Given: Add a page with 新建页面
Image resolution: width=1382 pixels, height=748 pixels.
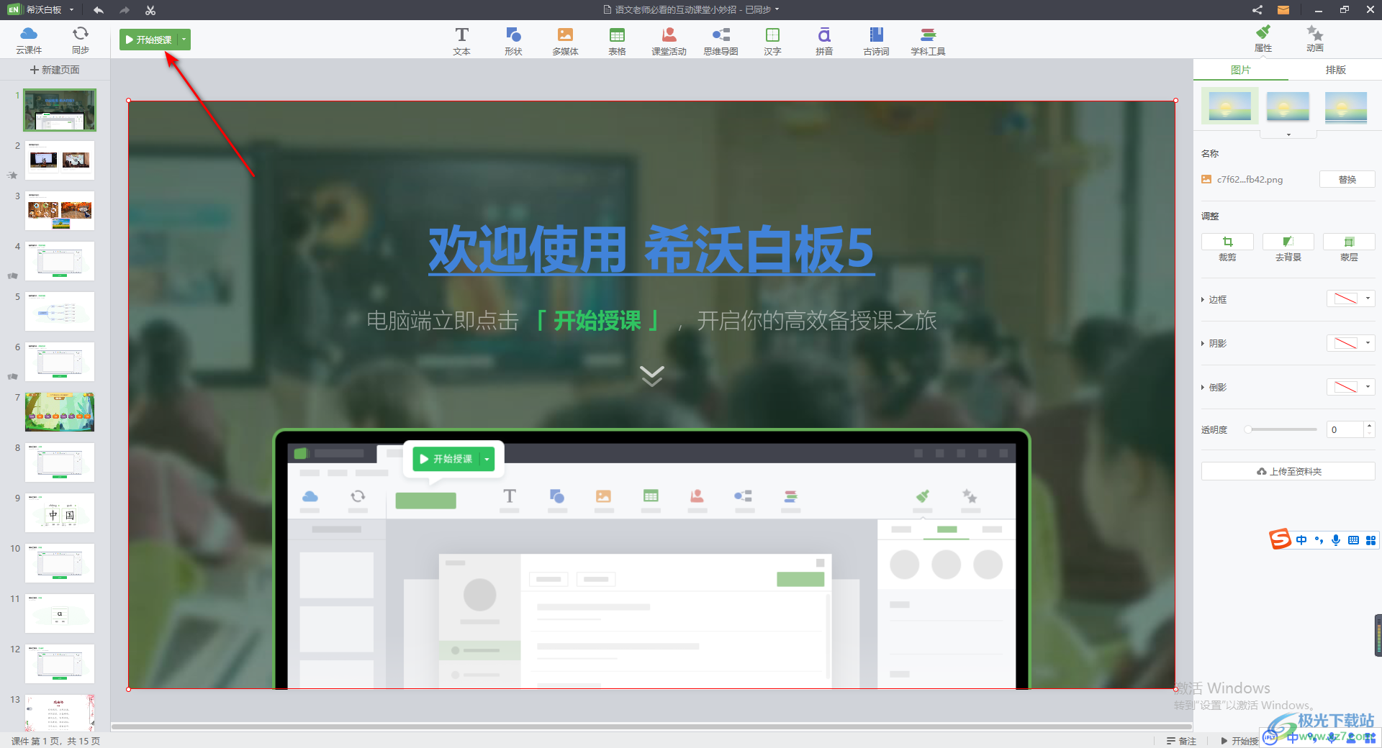Looking at the screenshot, I should [55, 70].
